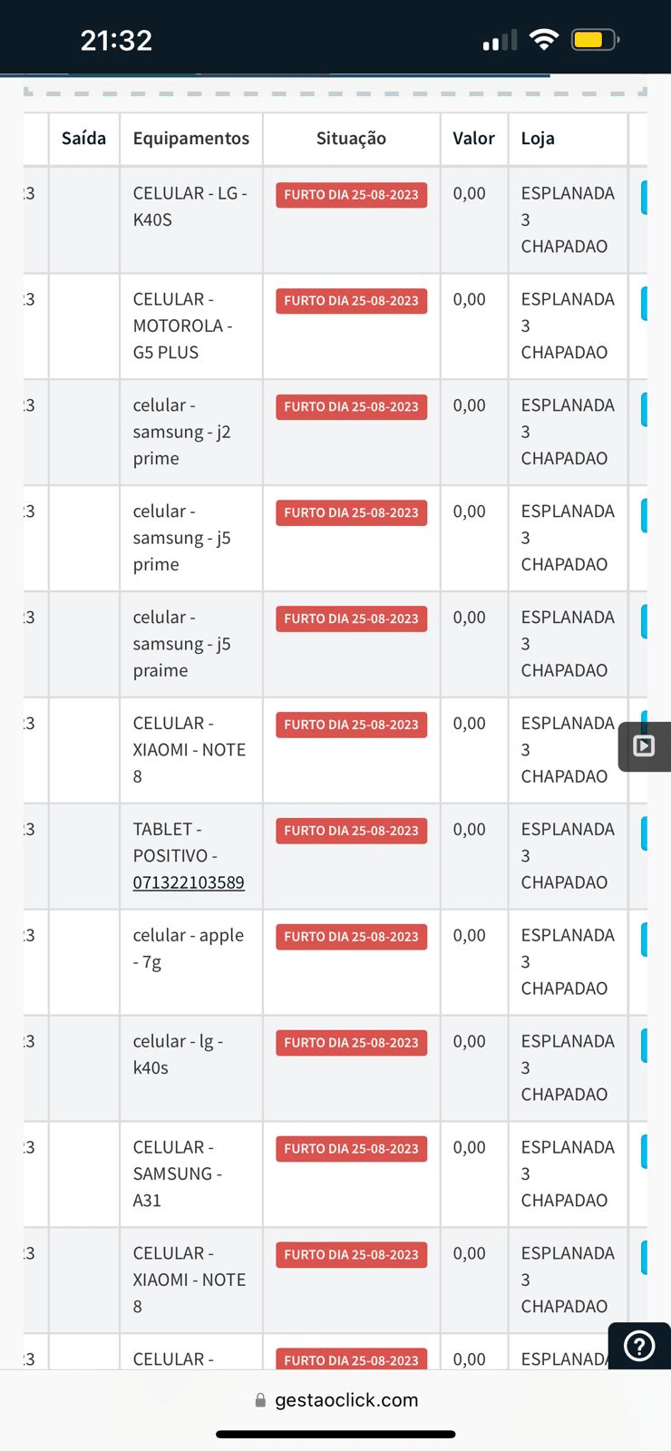Viewport: 671px width, 1451px height.
Task: Tap the Wi-Fi status icon
Action: pos(544,39)
